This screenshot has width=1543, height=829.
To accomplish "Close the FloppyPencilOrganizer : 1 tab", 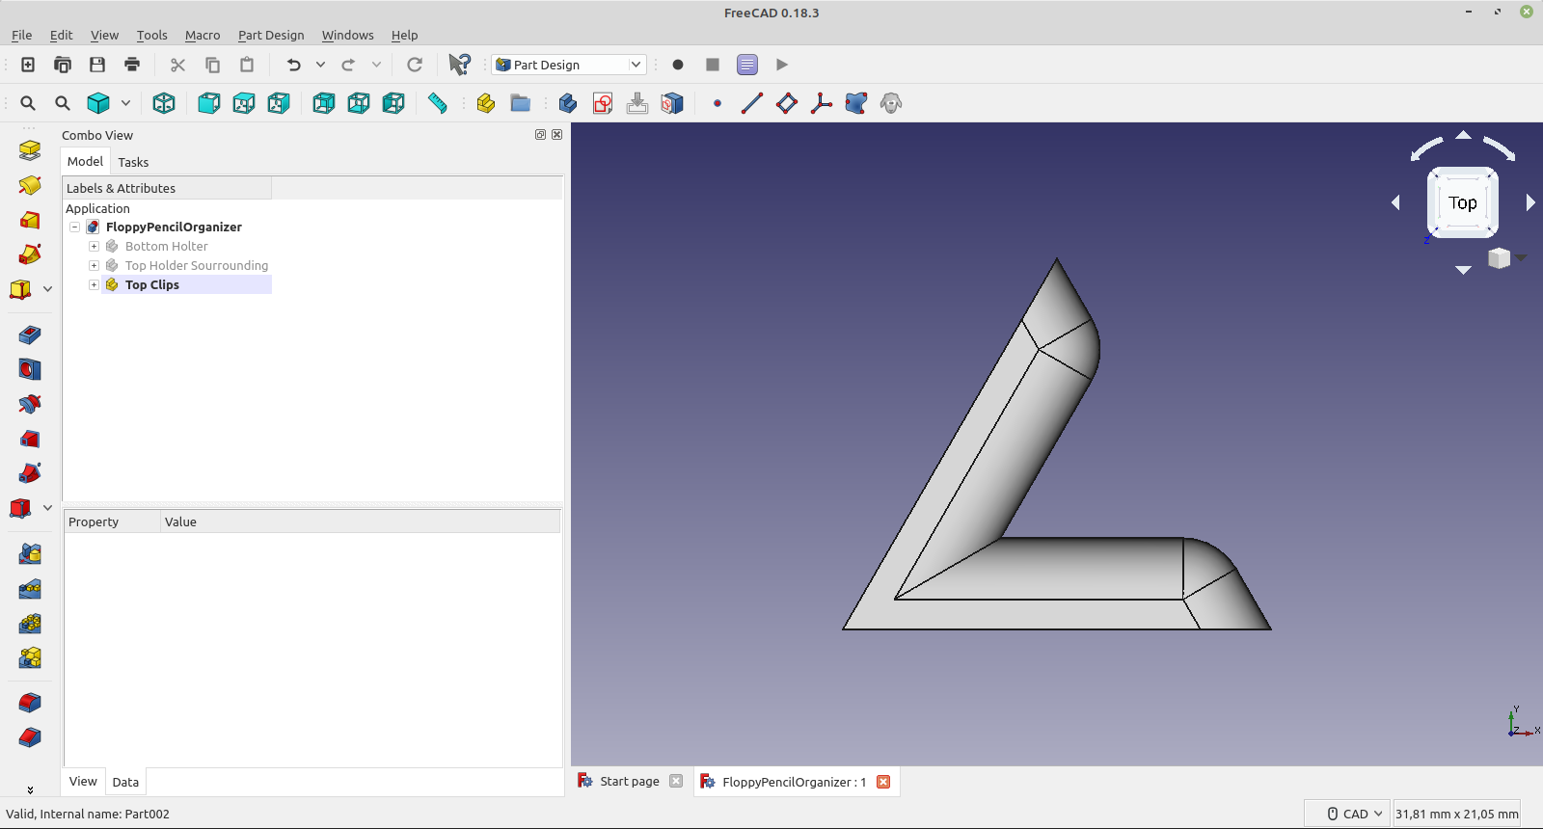I will 883,782.
